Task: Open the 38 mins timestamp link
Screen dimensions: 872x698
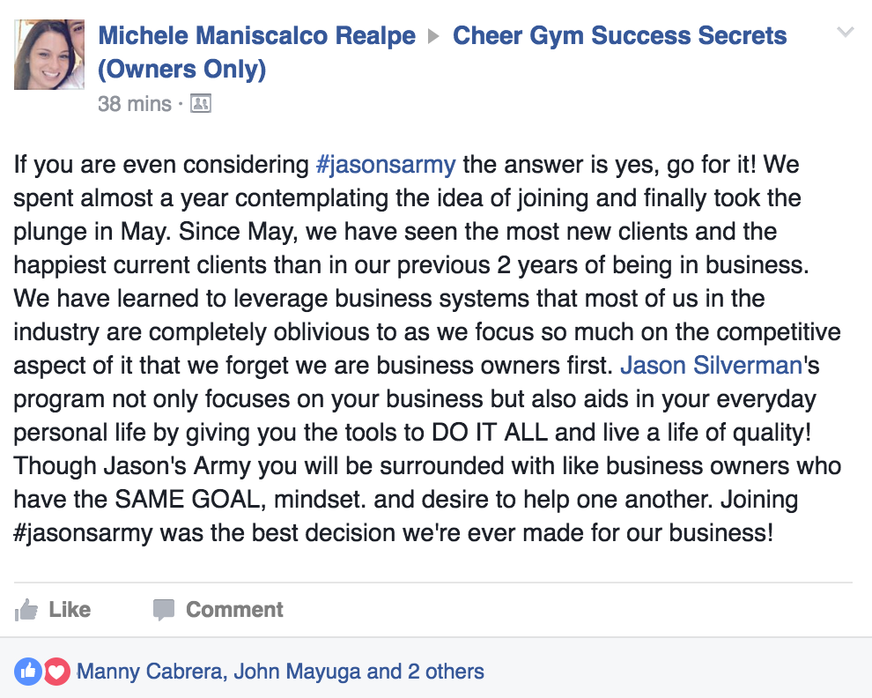Action: (x=135, y=103)
